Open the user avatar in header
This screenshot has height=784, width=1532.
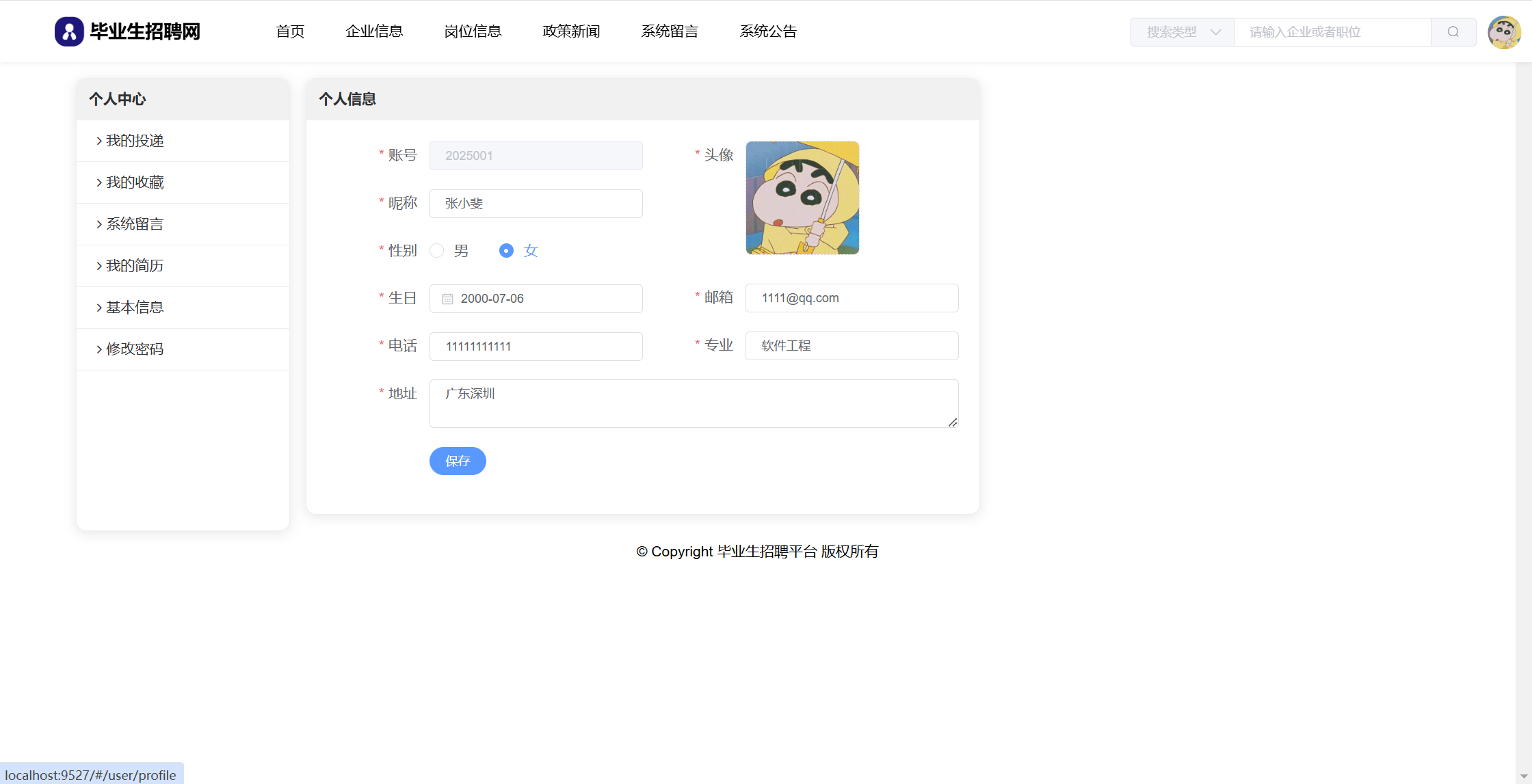click(x=1504, y=32)
